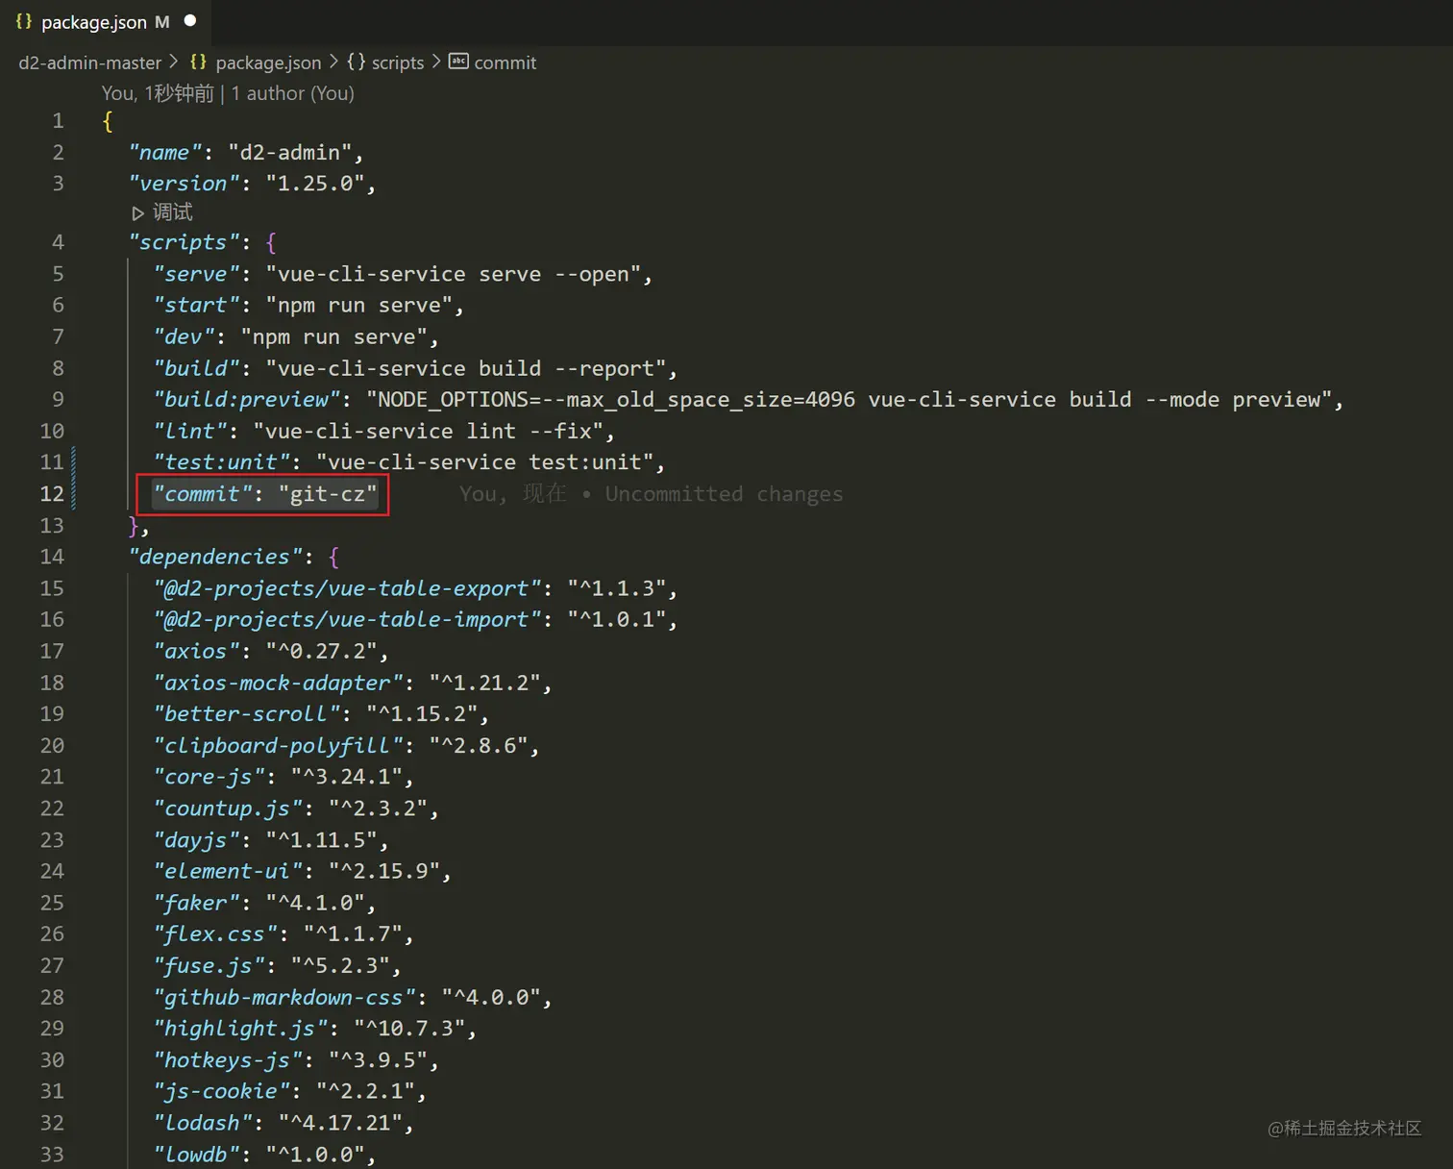This screenshot has width=1453, height=1169.
Task: Click the "lowdb" dependency key
Action: (196, 1155)
